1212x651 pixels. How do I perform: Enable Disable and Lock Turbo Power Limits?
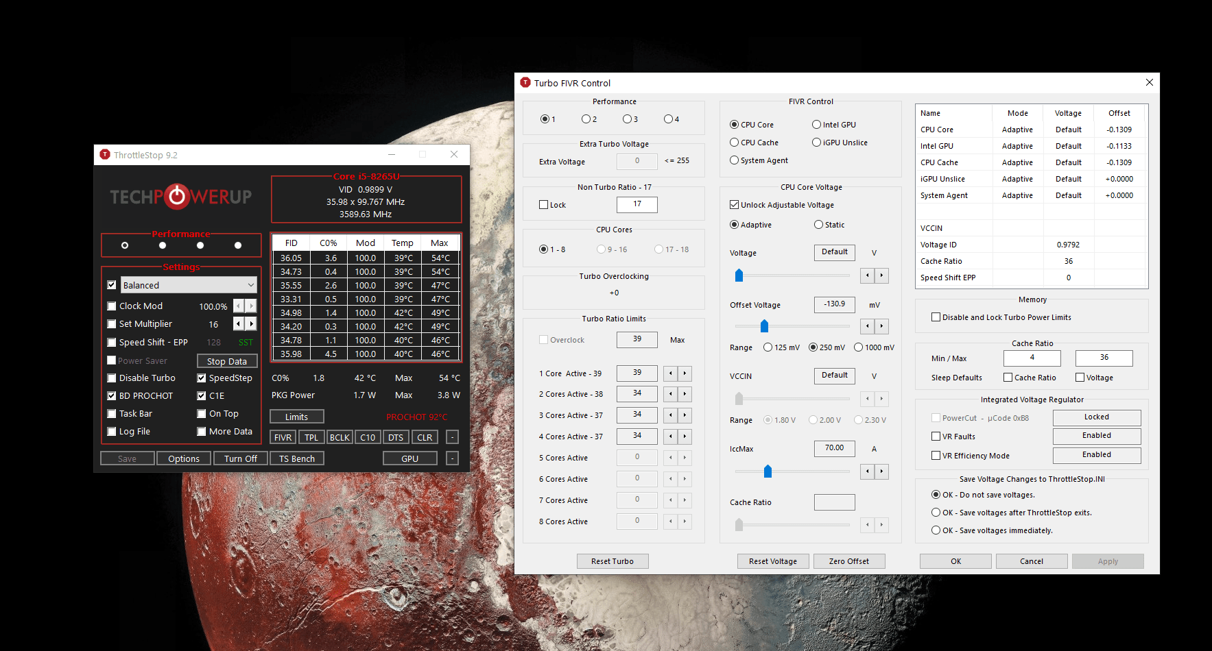(x=936, y=317)
